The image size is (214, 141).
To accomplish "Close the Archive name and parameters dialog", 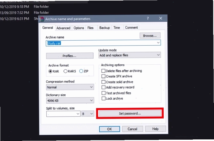I will pos(161,18).
